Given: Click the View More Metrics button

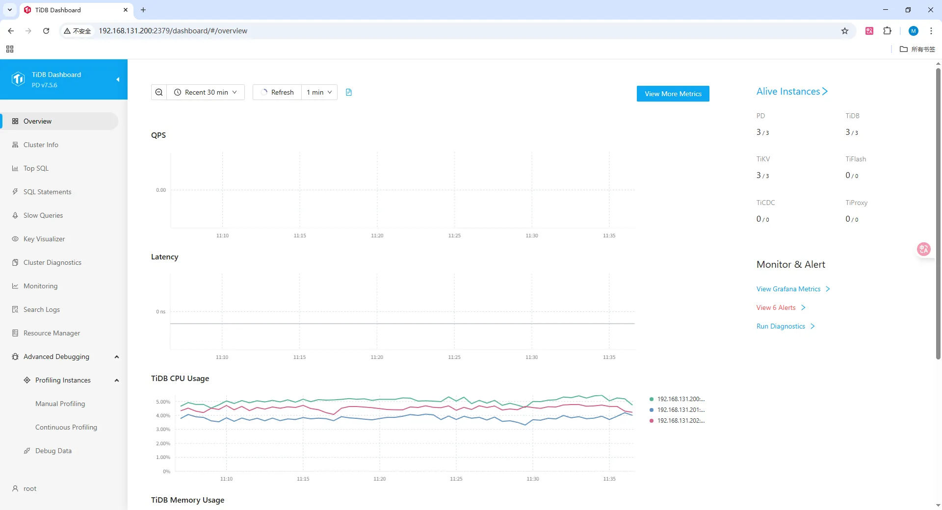Looking at the screenshot, I should click(x=673, y=94).
